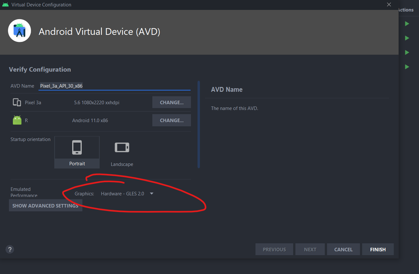Open the Graphics Hardware - GLES 2.0 dropdown
This screenshot has height=274, width=419.
click(x=127, y=193)
